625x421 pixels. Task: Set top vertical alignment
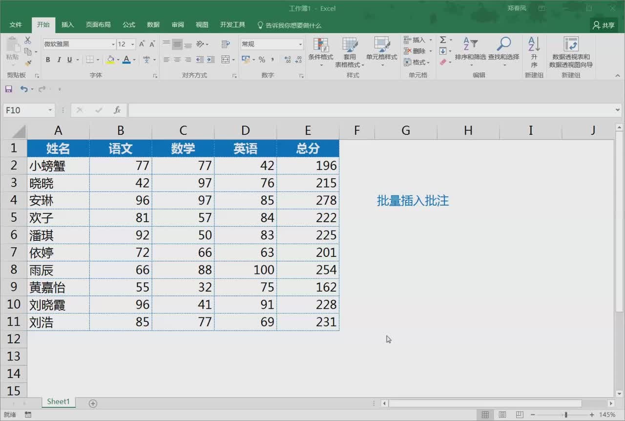click(167, 44)
